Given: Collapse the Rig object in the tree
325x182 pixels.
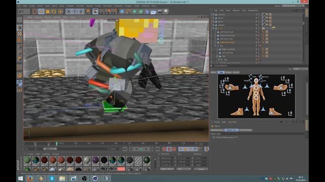Looking at the screenshot, I should (215, 46).
